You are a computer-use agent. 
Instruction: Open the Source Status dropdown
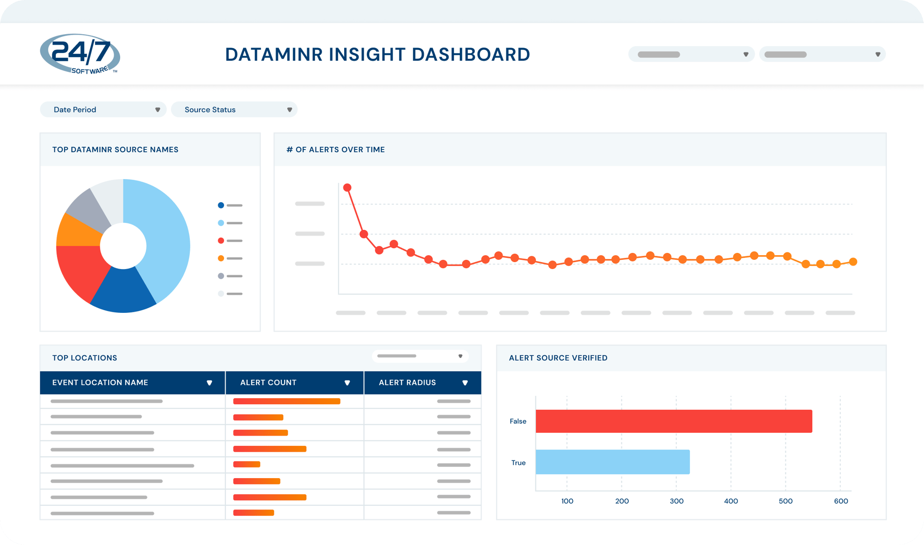coord(234,109)
